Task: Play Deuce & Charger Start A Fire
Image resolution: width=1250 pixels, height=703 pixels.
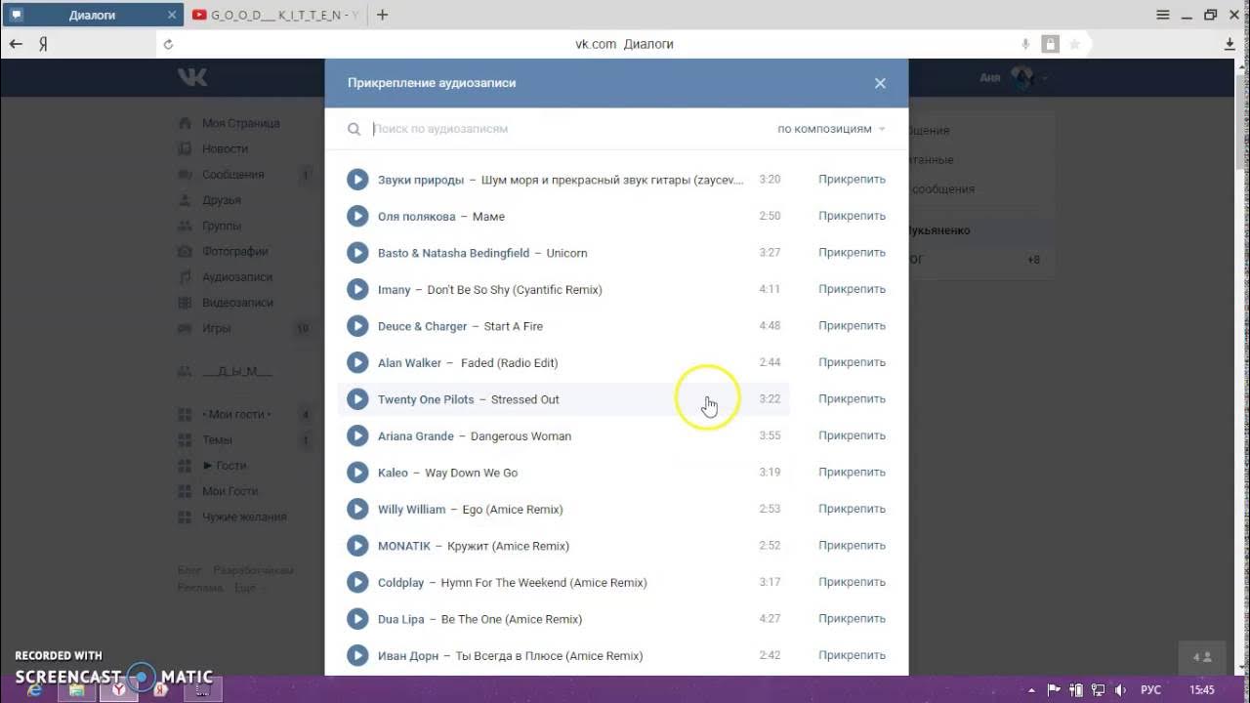Action: pyautogui.click(x=357, y=326)
